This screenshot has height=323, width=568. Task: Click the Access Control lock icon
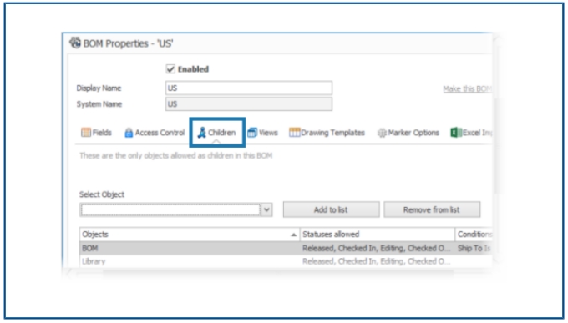(129, 133)
